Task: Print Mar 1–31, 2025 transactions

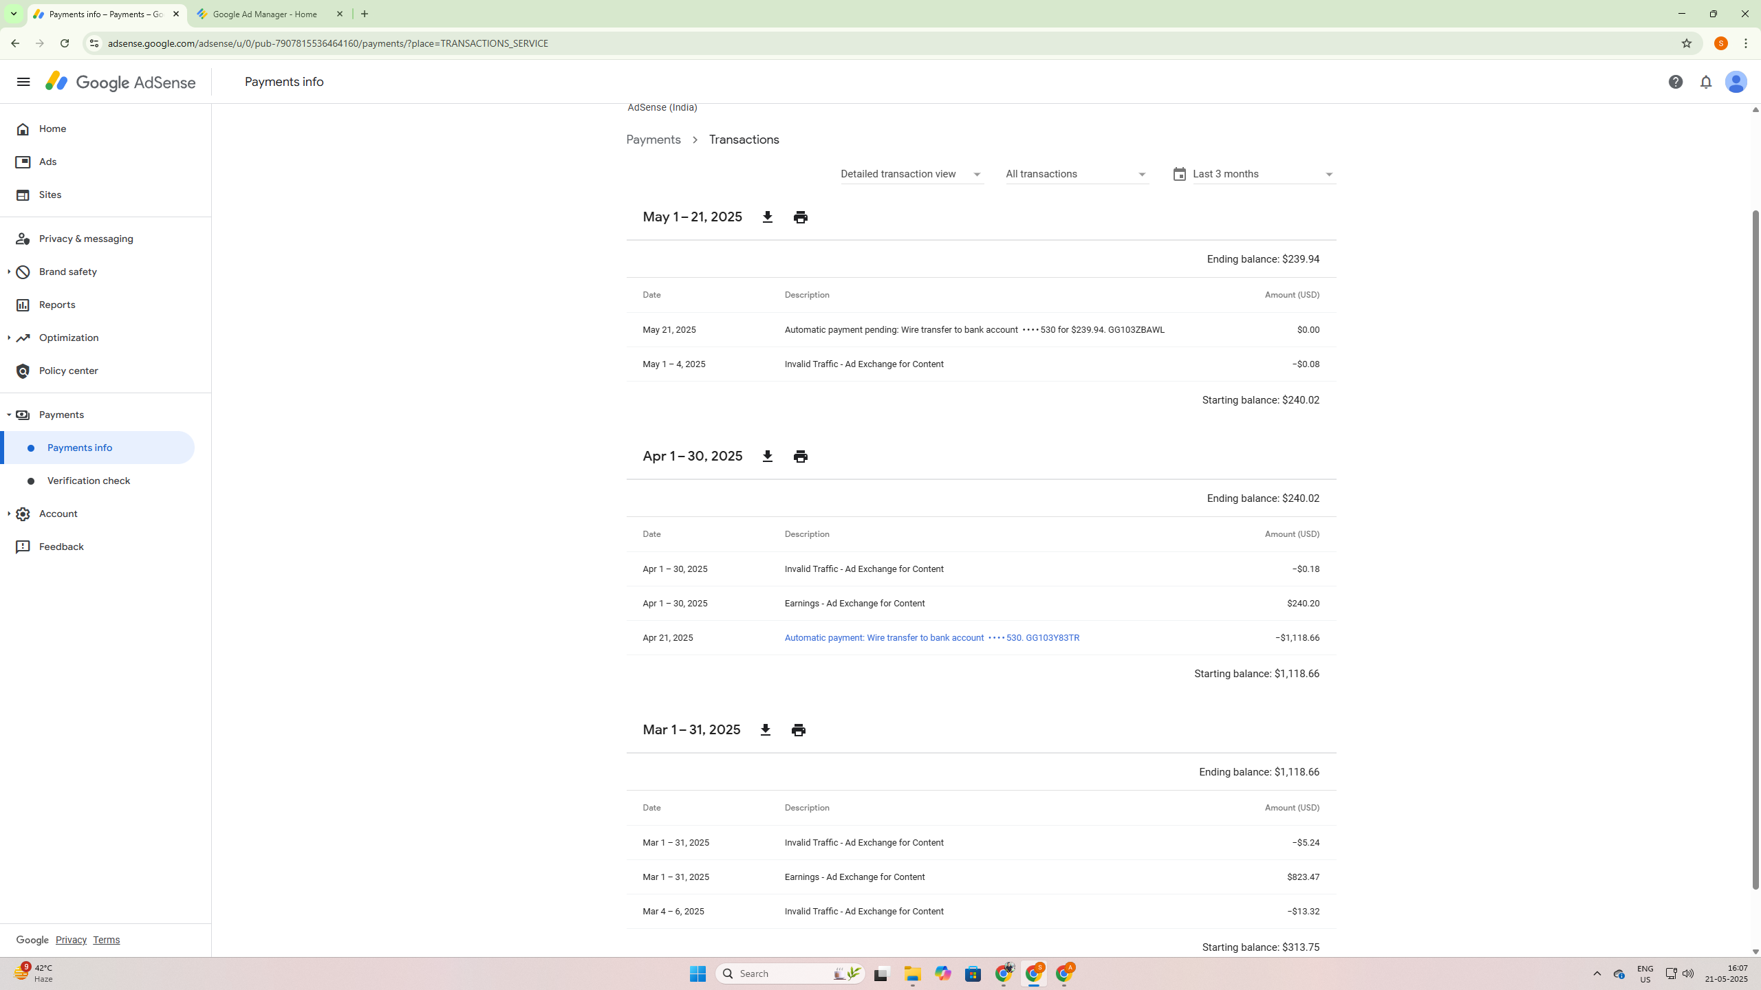Action: [798, 730]
